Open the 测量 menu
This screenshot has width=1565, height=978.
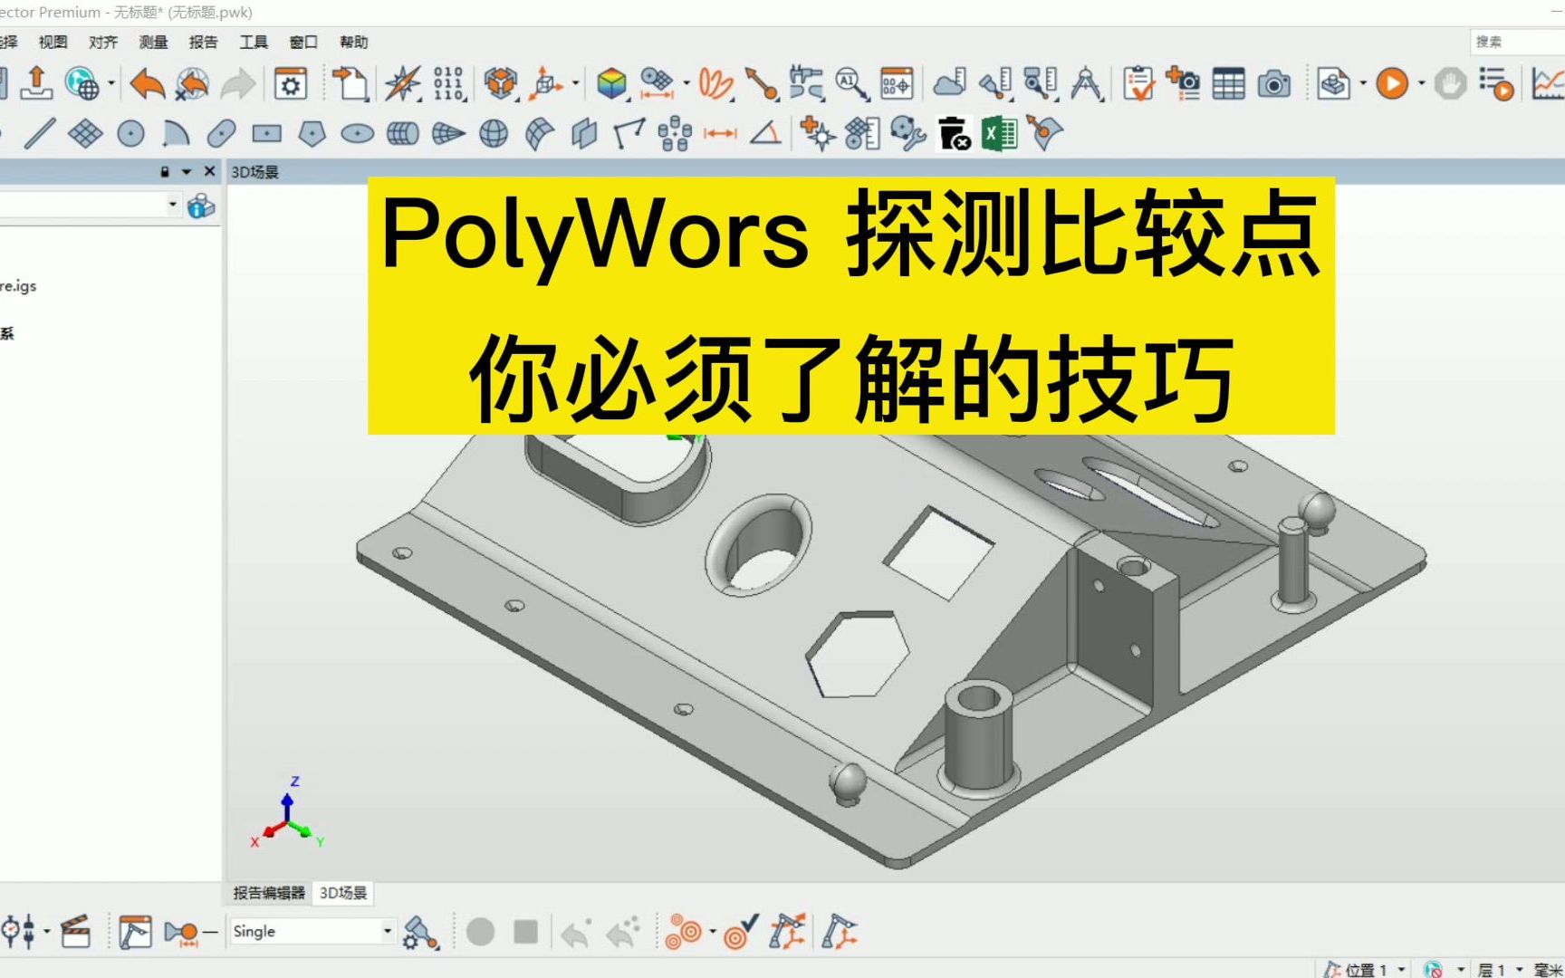153,42
